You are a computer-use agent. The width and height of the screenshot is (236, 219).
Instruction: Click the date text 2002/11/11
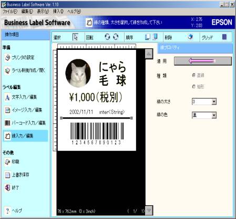(x=81, y=112)
